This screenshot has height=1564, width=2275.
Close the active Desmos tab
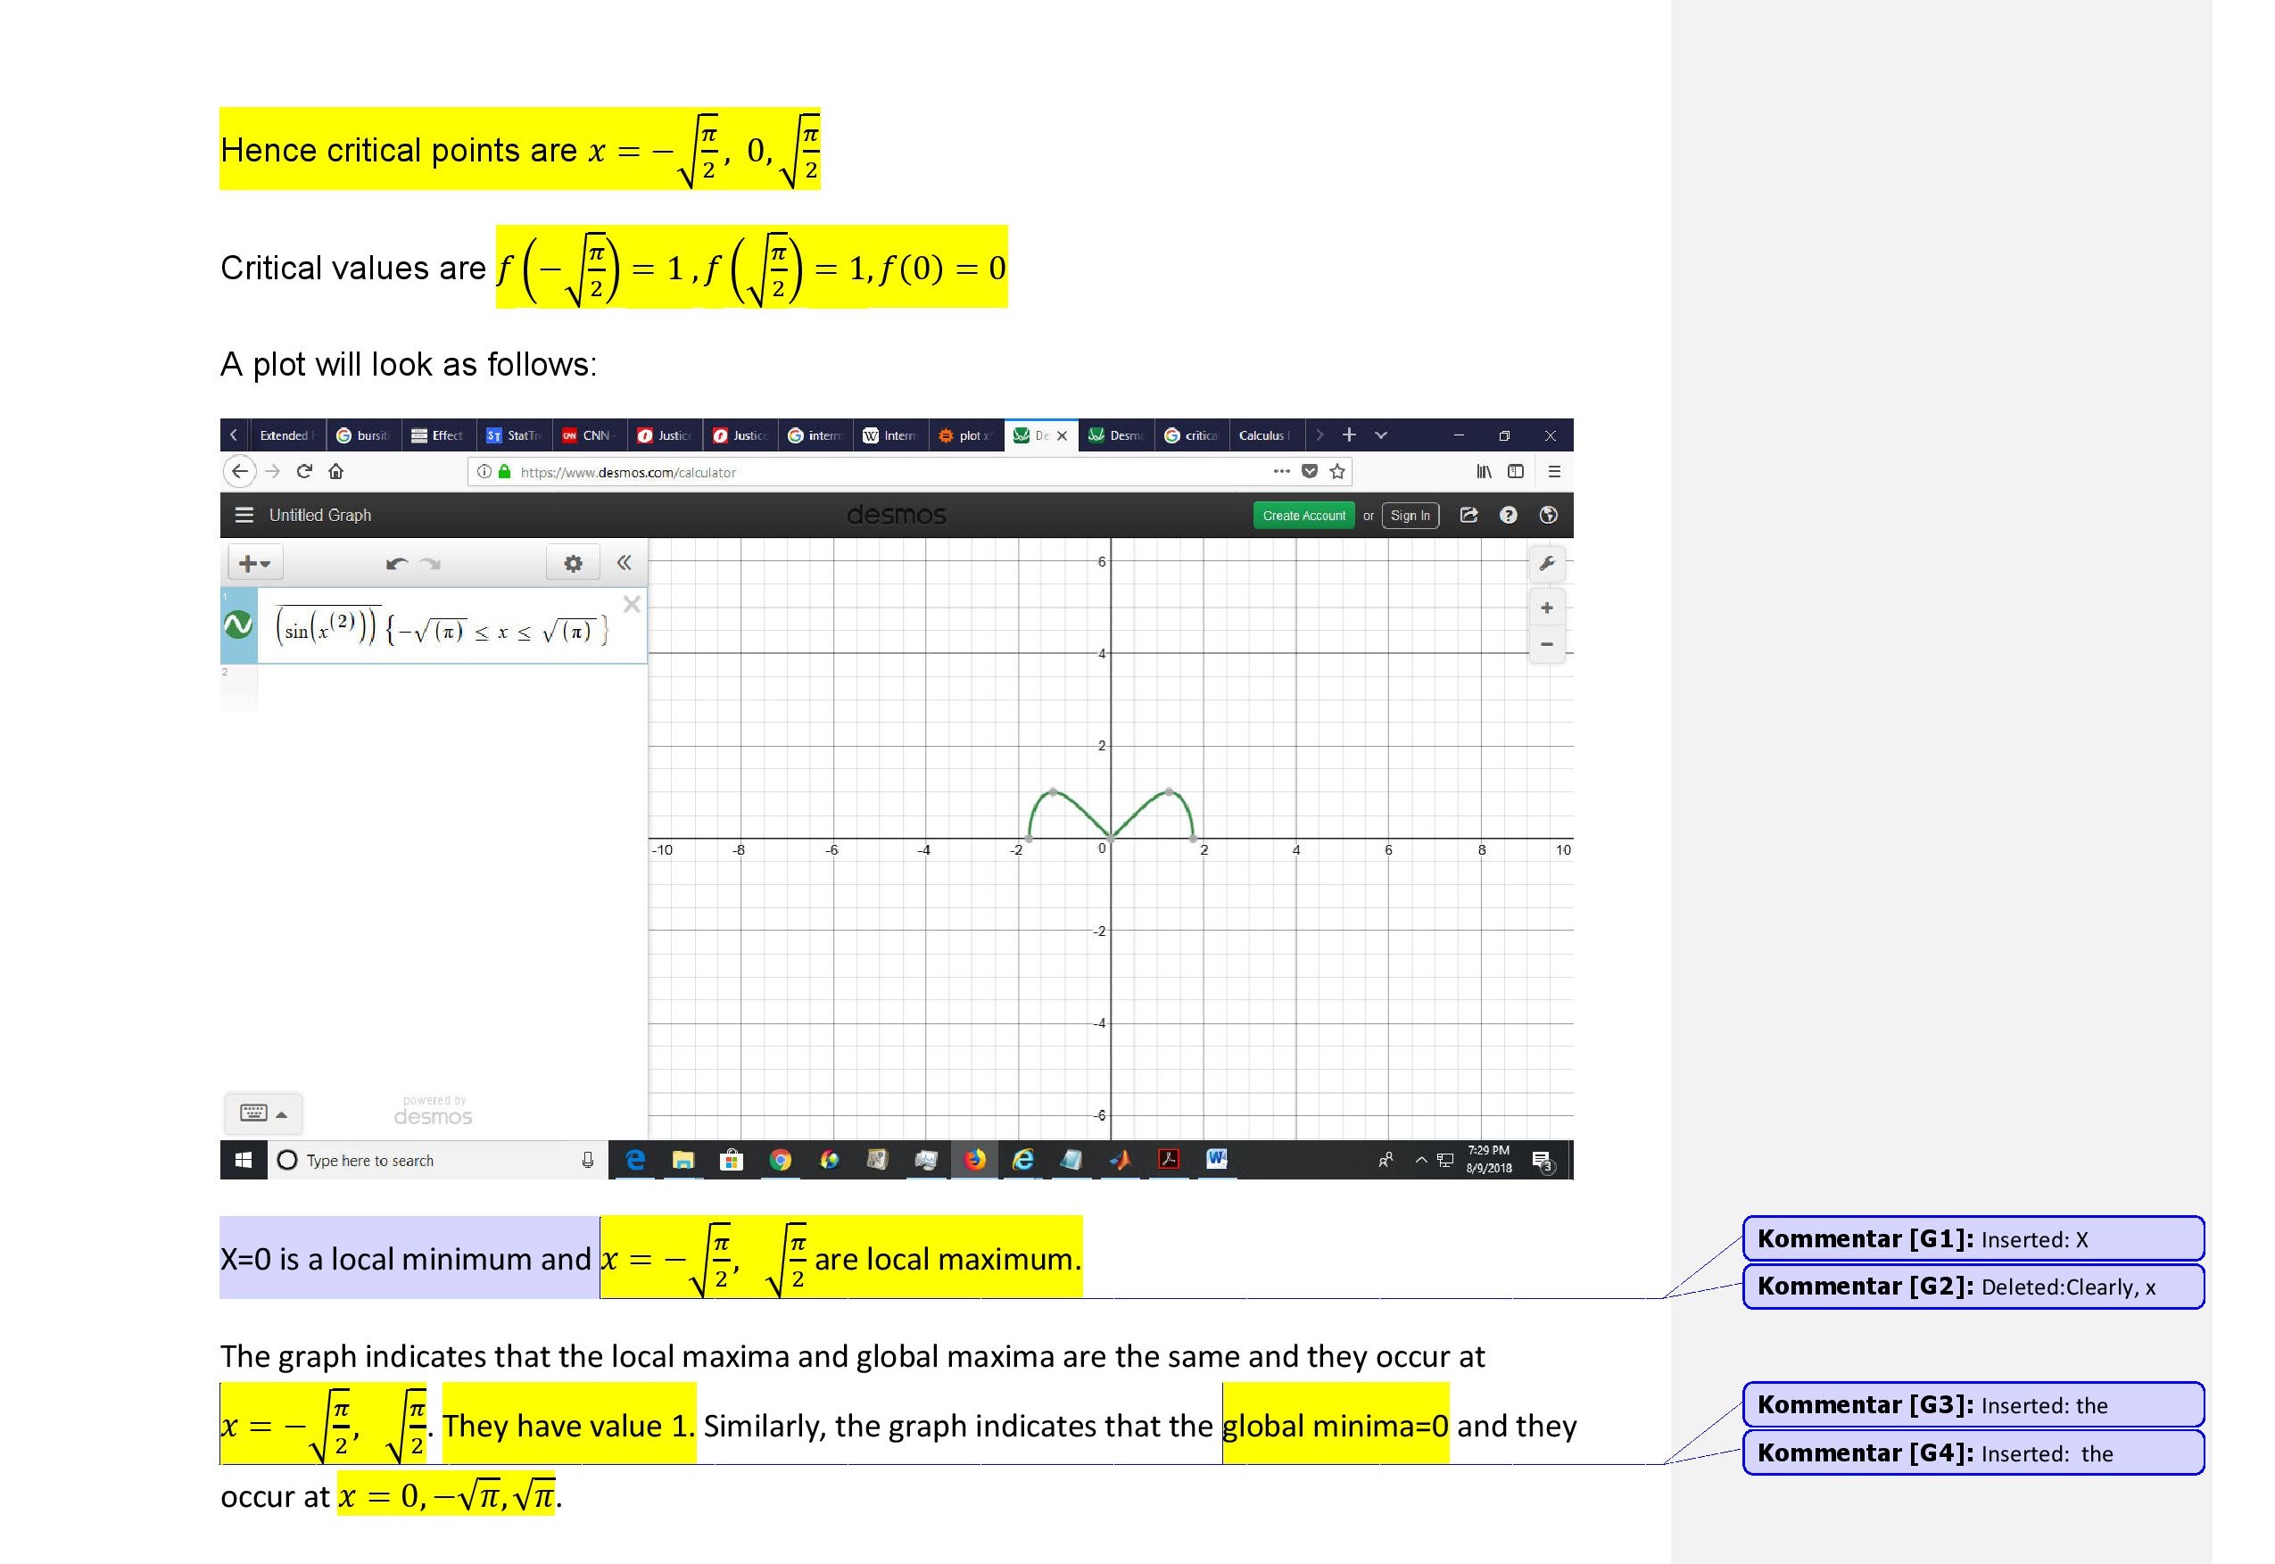(1062, 435)
